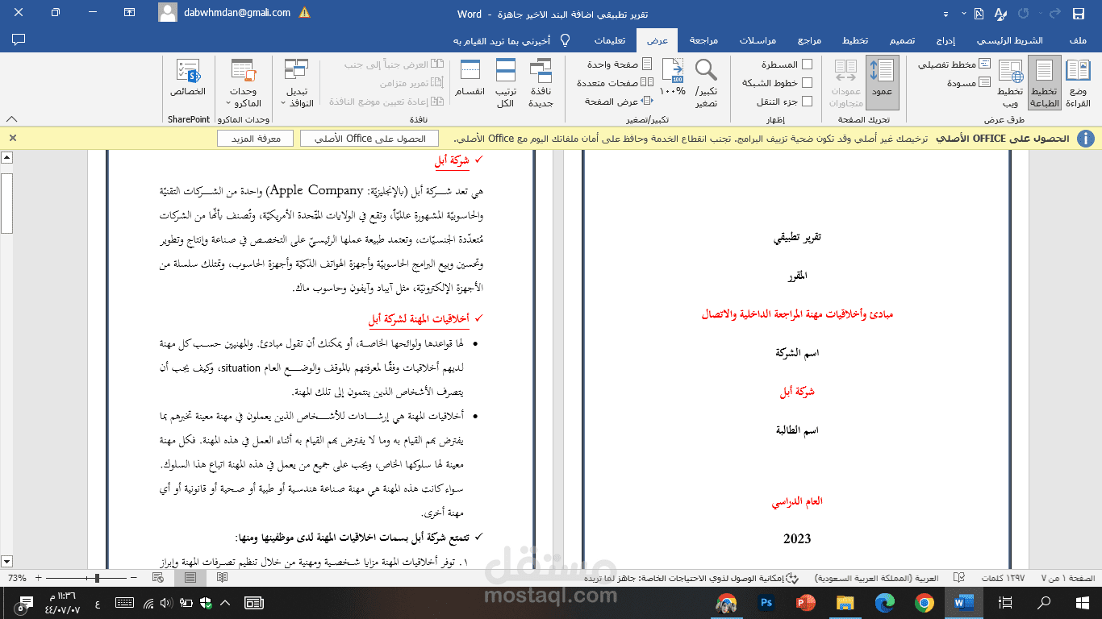This screenshot has width=1102, height=619.
Task: Open the Layout tab (تخطيط)
Action: click(855, 40)
